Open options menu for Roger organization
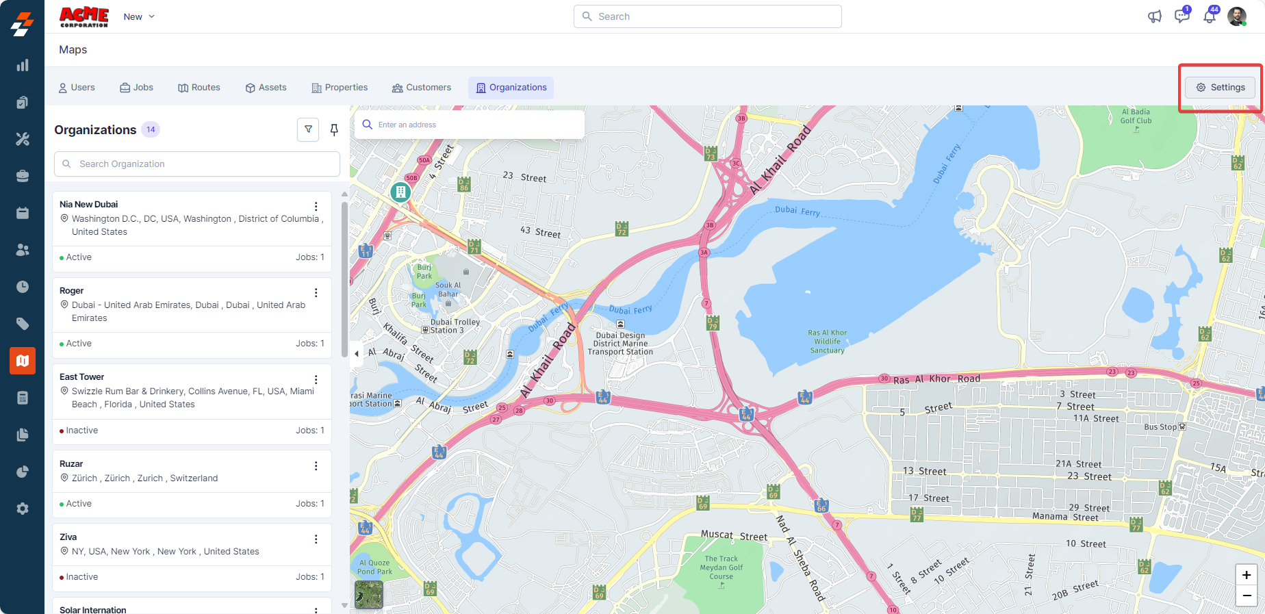Viewport: 1265px width, 614px height. click(316, 293)
